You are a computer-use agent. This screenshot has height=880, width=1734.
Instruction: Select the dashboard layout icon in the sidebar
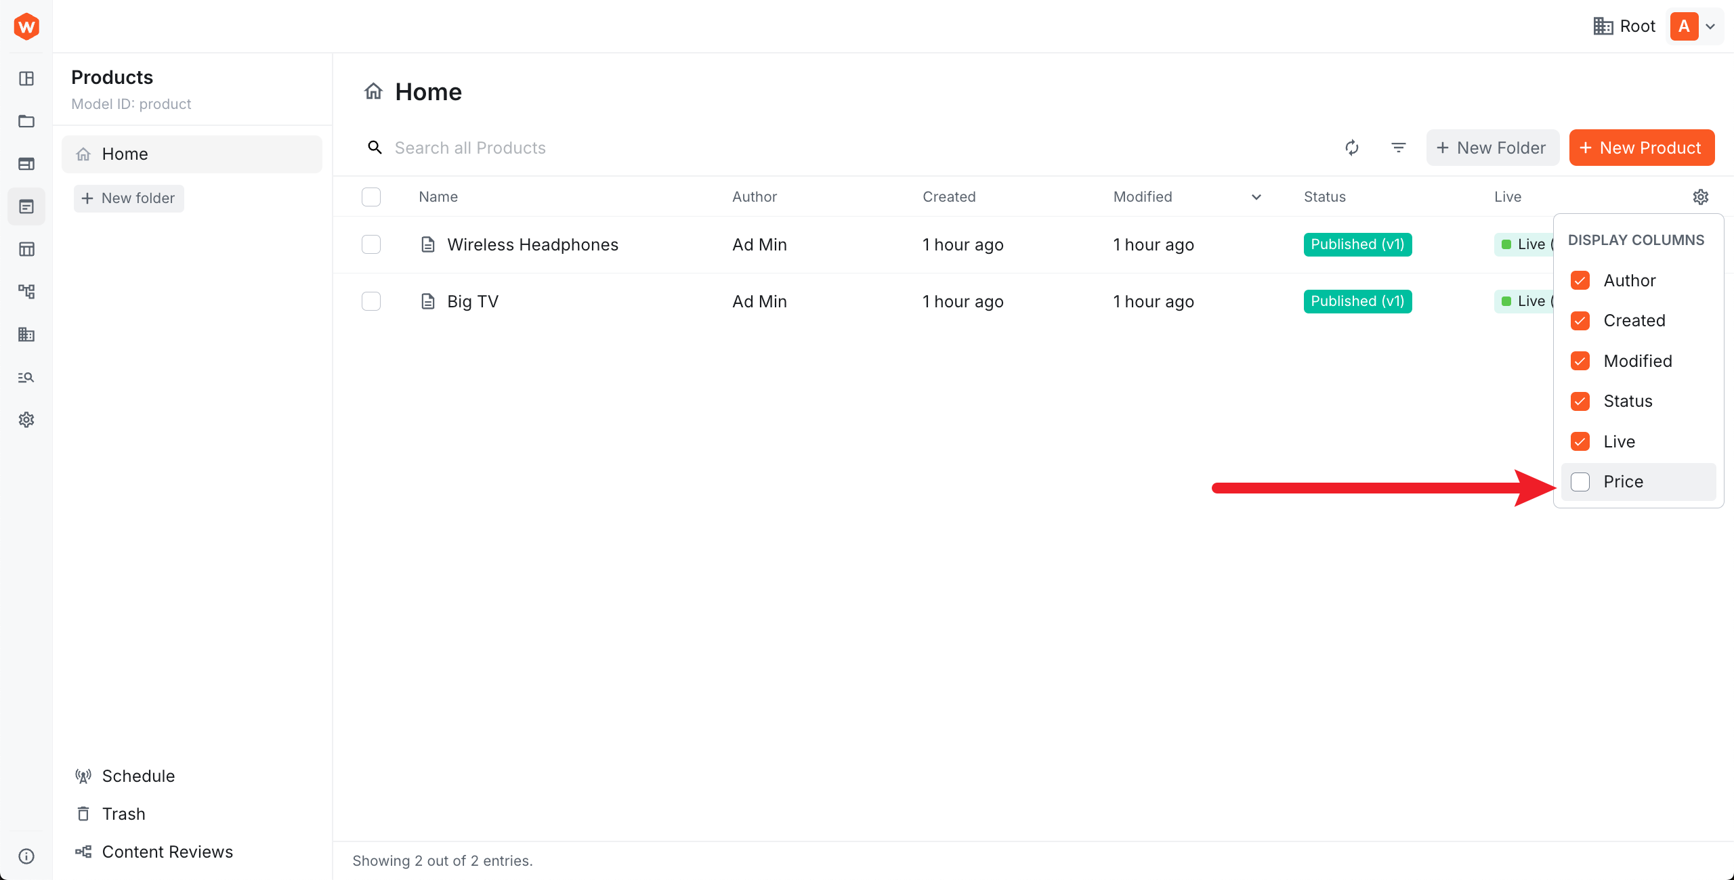pos(26,79)
